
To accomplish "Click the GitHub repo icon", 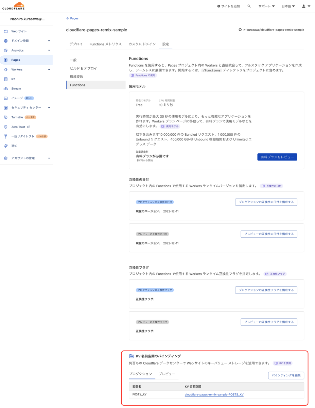I will 240,30.
